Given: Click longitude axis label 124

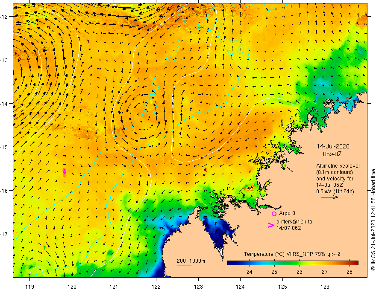Looking at the screenshot, I should (x=240, y=287).
